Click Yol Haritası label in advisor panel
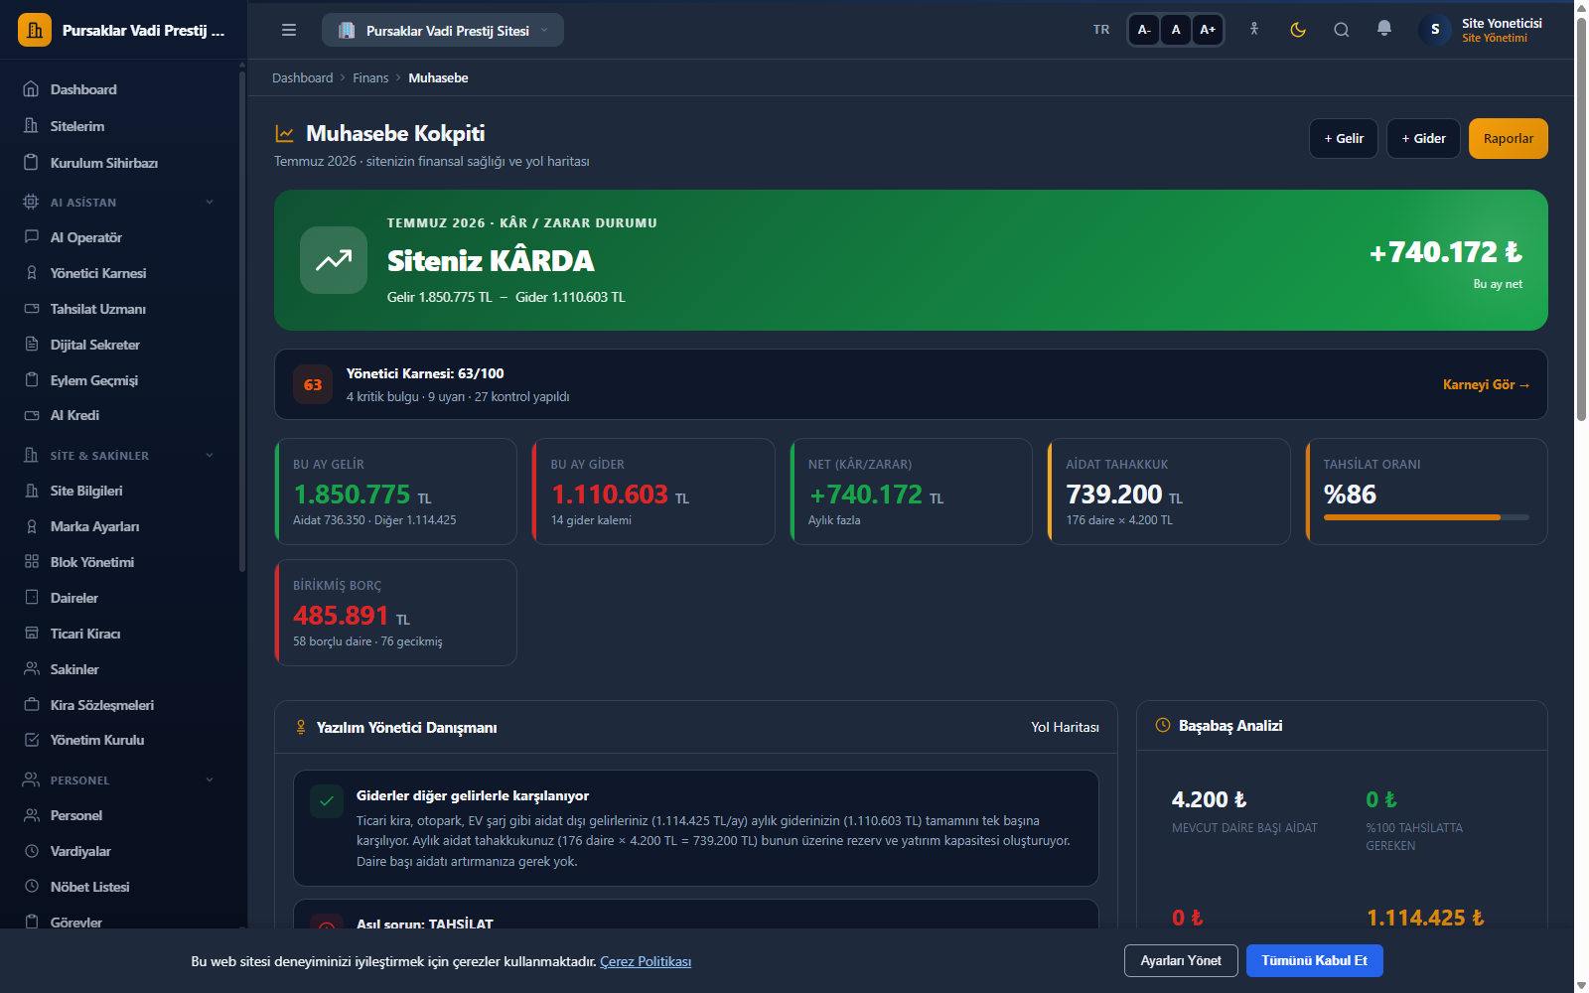 tap(1065, 727)
